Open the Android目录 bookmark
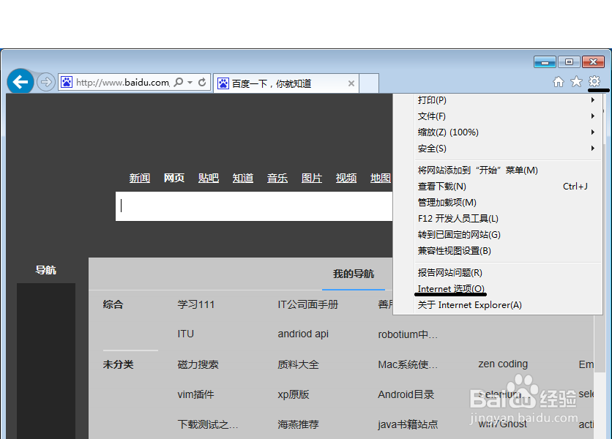The width and height of the screenshot is (612, 439). 406,394
